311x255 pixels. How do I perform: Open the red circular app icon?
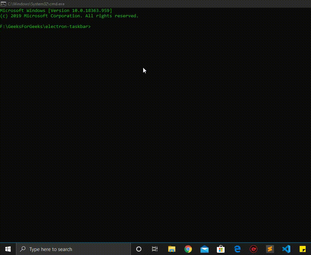pyautogui.click(x=254, y=249)
